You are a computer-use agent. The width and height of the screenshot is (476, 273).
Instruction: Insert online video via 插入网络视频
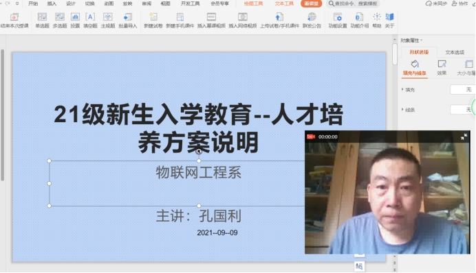243,21
